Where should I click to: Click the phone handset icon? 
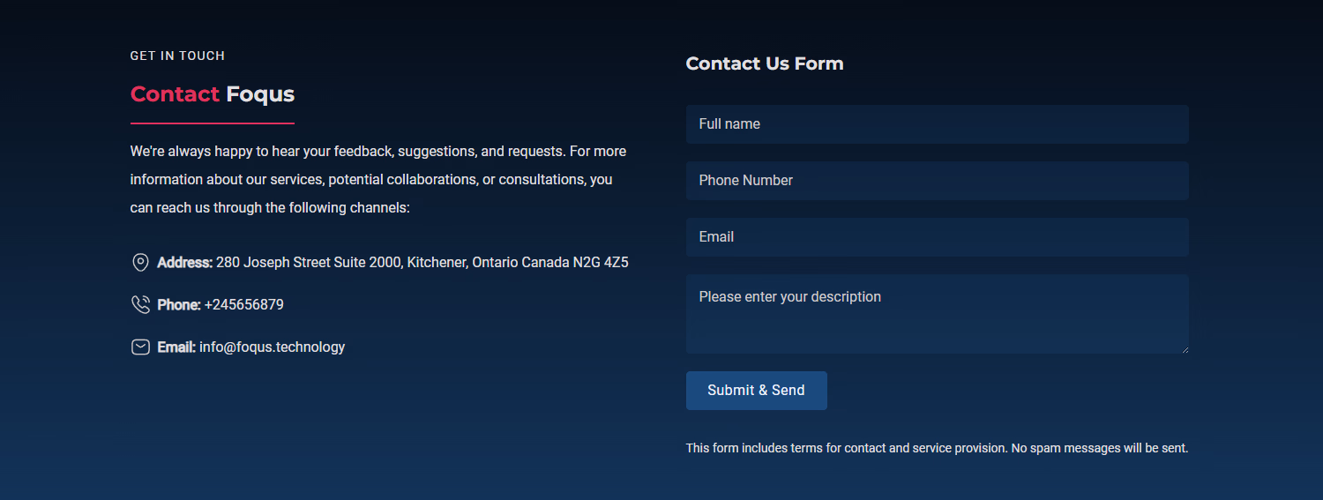coord(140,305)
